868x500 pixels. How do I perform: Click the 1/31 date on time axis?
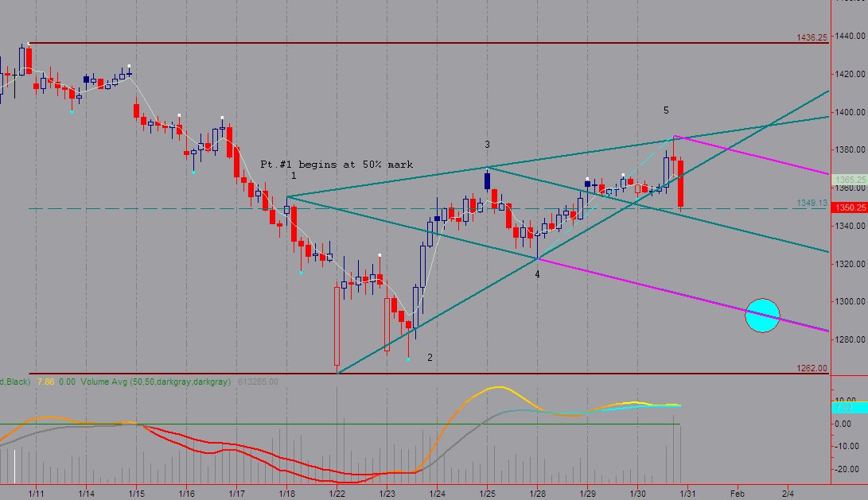point(687,494)
